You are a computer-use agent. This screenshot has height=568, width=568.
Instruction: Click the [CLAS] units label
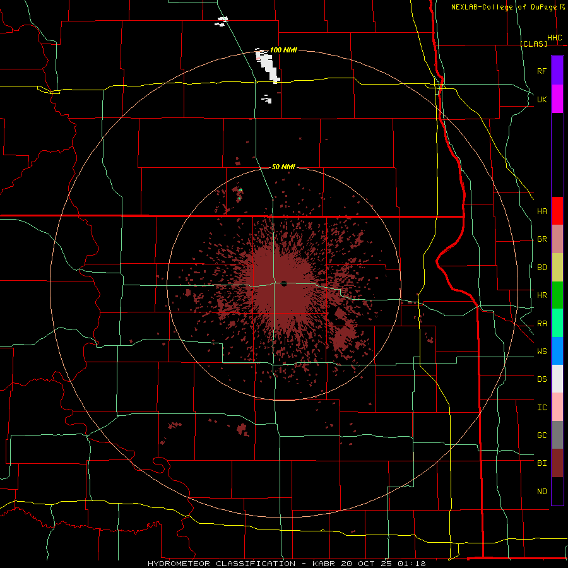pos(533,44)
